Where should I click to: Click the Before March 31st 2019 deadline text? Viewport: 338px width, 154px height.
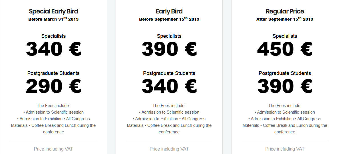53,19
